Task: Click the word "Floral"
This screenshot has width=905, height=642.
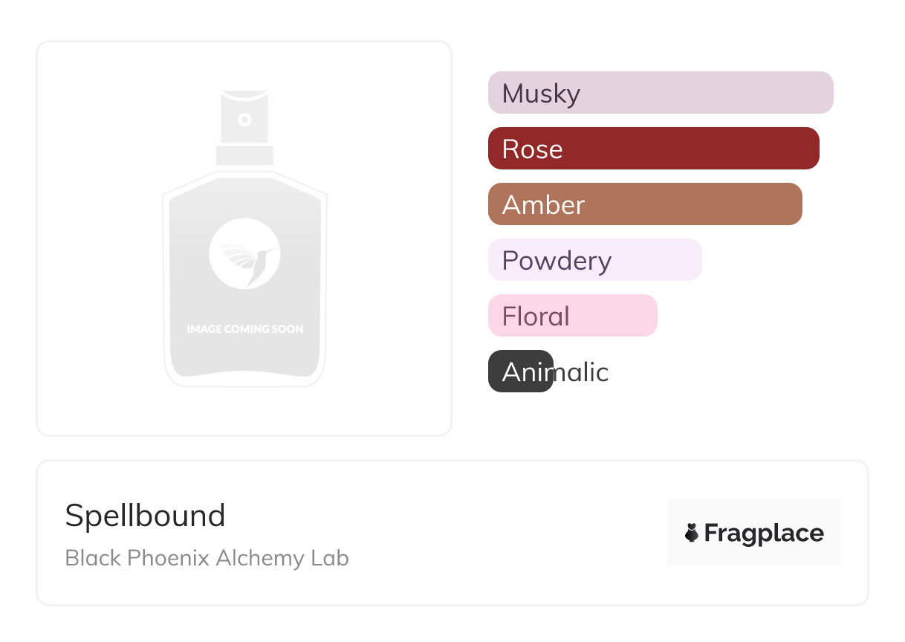Action: point(536,317)
